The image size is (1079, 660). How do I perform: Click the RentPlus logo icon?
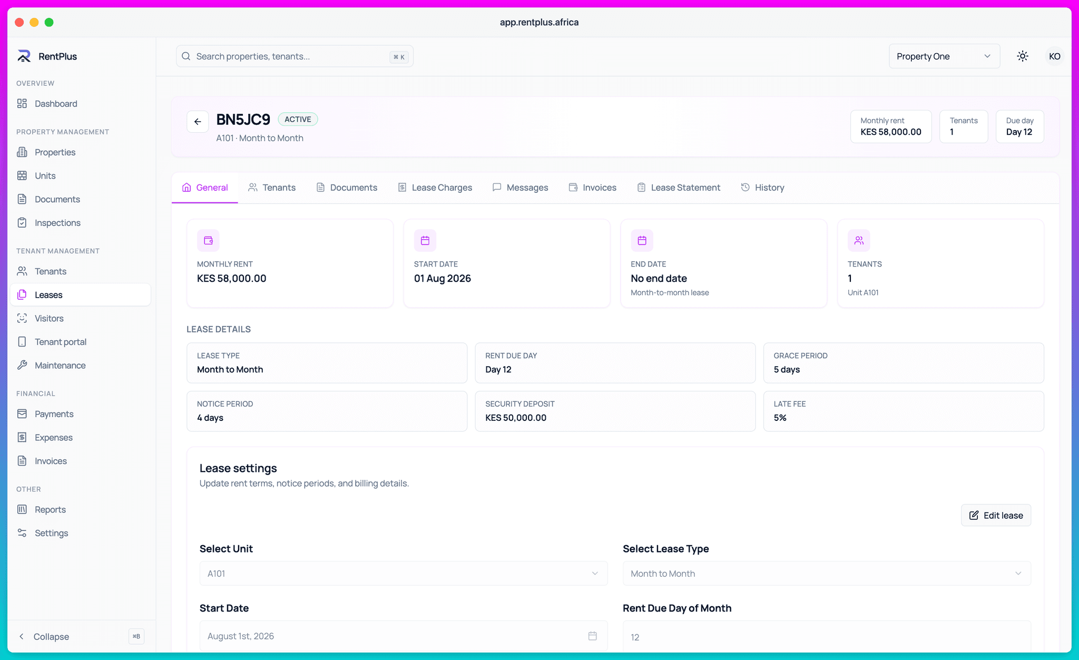[24, 56]
